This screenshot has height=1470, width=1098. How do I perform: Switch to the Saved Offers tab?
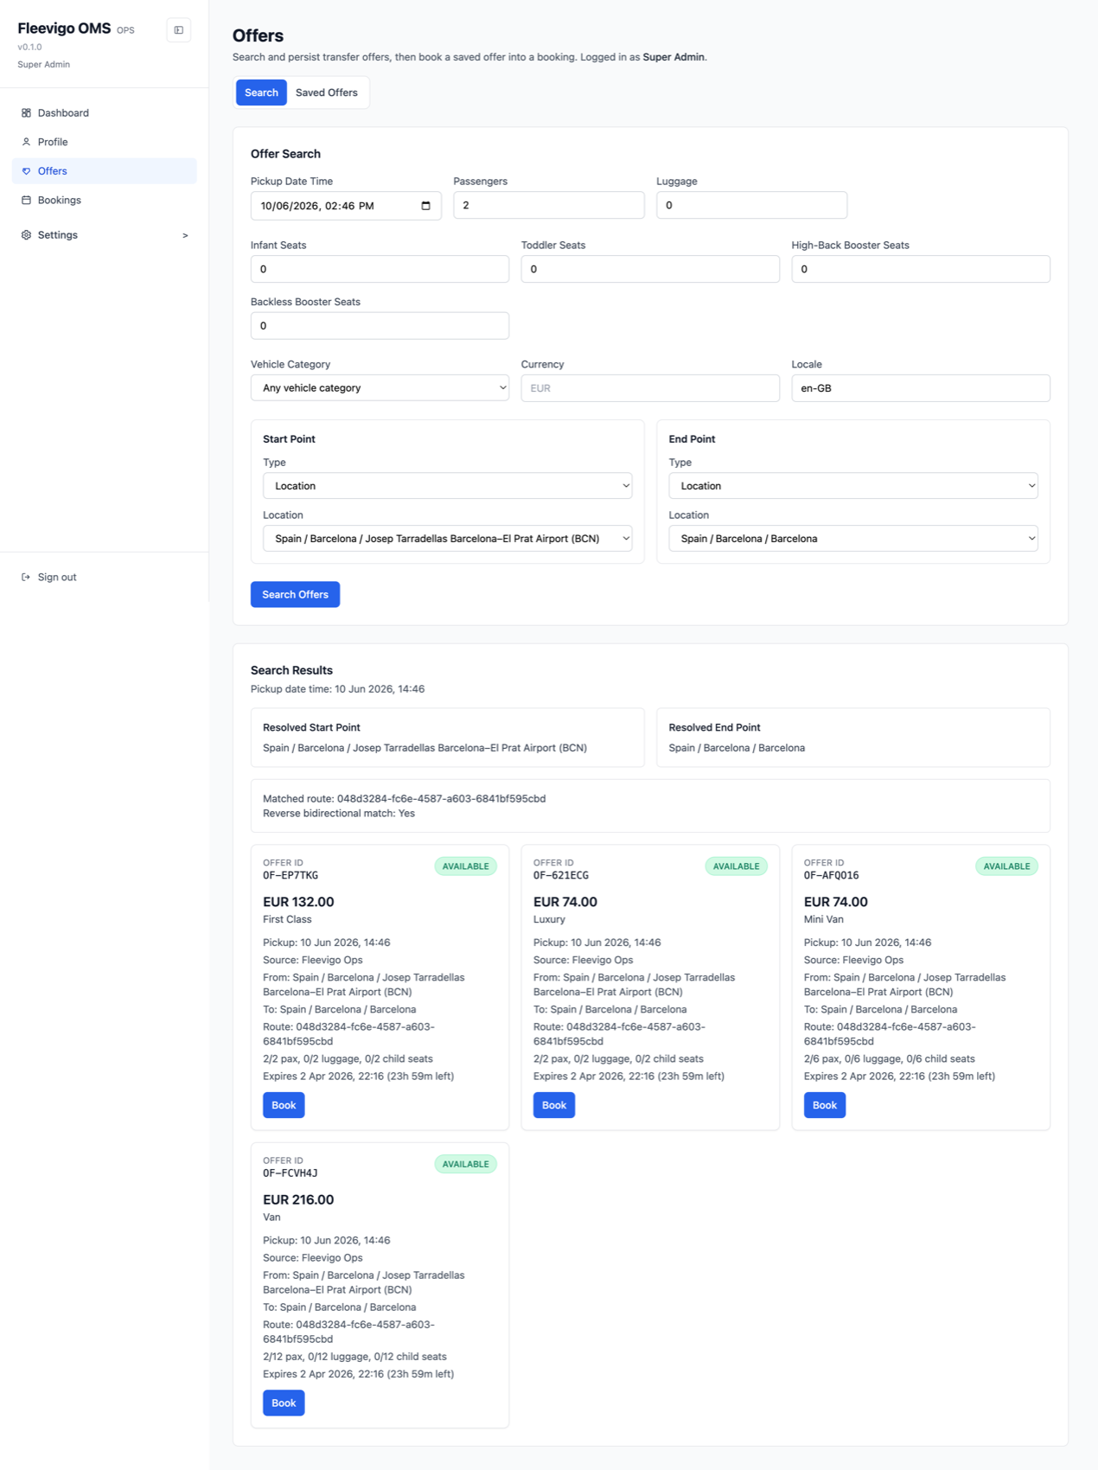pos(327,93)
